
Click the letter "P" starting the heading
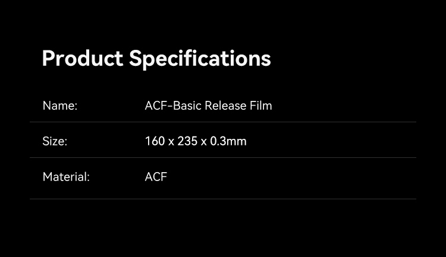tap(49, 59)
